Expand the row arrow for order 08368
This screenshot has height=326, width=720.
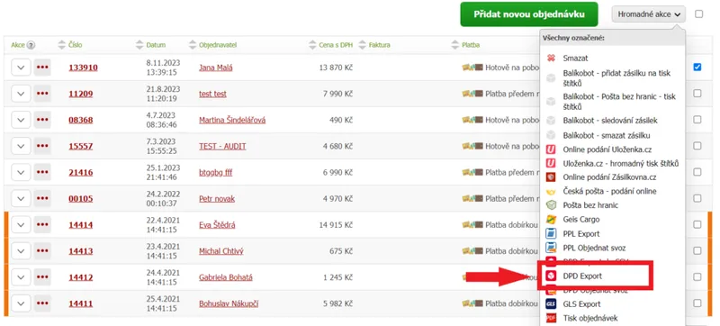tap(20, 121)
